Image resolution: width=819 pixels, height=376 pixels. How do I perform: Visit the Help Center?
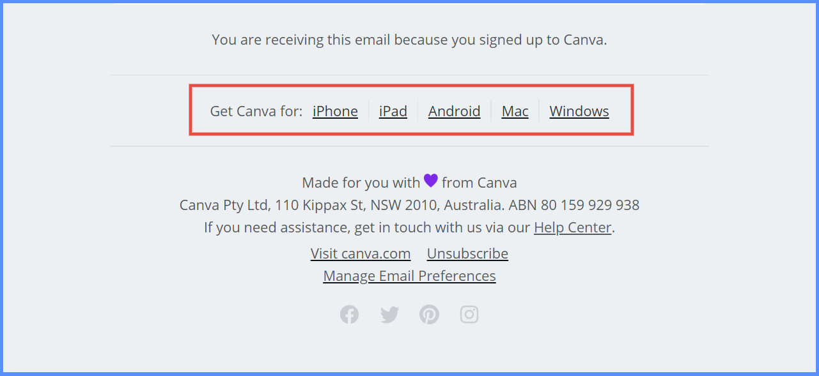[x=572, y=227]
